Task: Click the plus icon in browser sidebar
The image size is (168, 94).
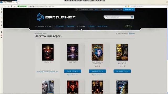Action: pyautogui.click(x=1, y=38)
